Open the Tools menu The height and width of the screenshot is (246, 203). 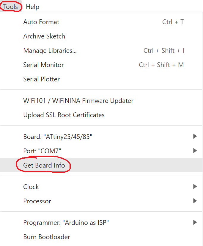[x=10, y=7]
